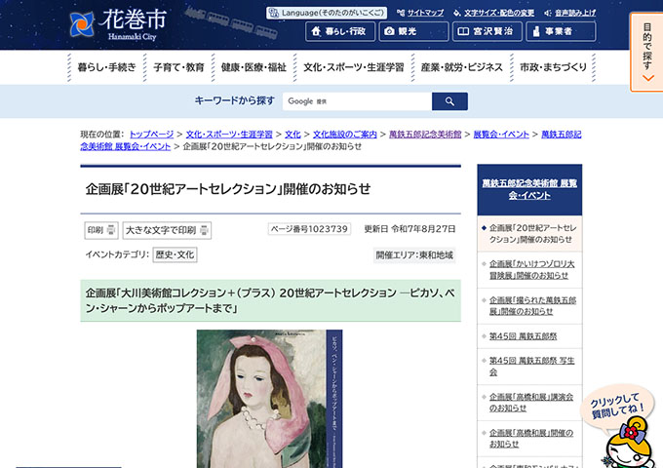This screenshot has height=468, width=663.
Task: Open the 宮沢賢治 book icon button
Action: [487, 31]
